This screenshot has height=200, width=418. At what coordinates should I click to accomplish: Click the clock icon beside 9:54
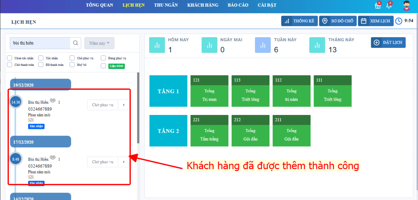pyautogui.click(x=399, y=21)
